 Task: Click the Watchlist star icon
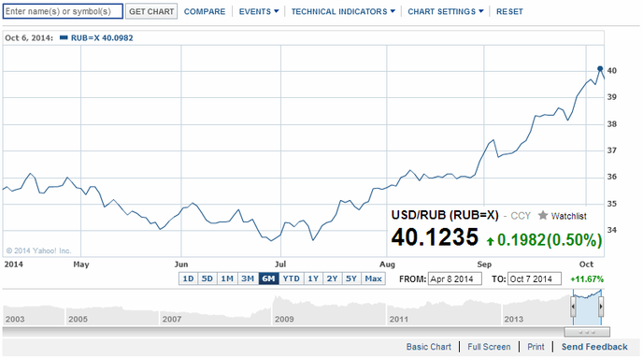[x=543, y=215]
